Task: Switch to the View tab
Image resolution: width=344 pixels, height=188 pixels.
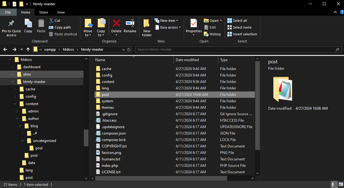Action: click(x=61, y=12)
